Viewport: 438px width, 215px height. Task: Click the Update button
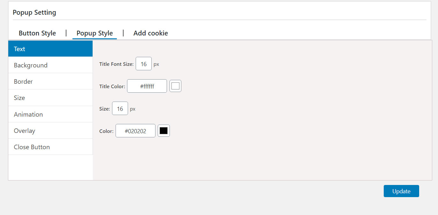pyautogui.click(x=401, y=191)
